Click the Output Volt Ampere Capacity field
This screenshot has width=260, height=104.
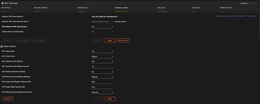102,82
